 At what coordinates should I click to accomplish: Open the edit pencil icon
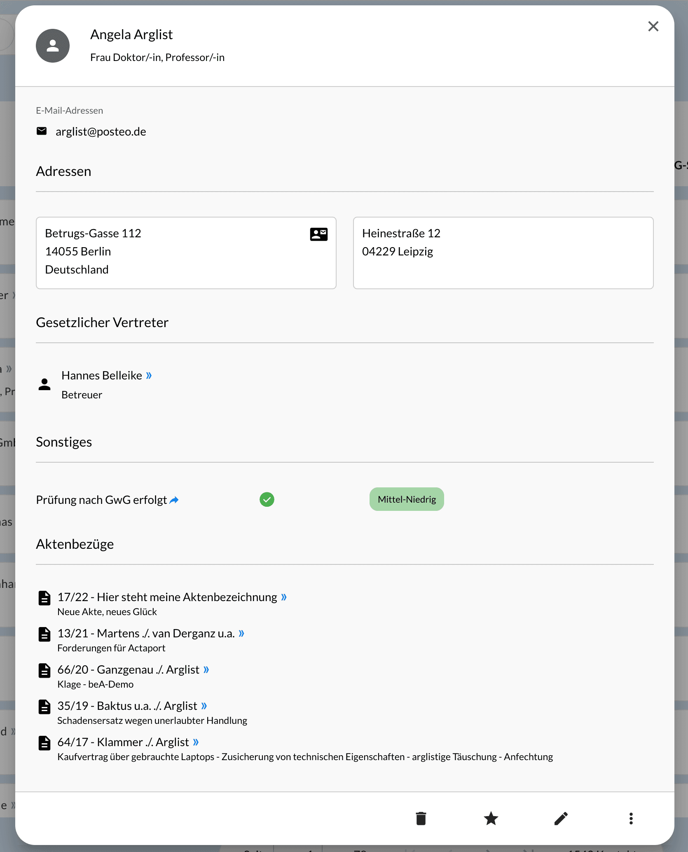click(561, 819)
